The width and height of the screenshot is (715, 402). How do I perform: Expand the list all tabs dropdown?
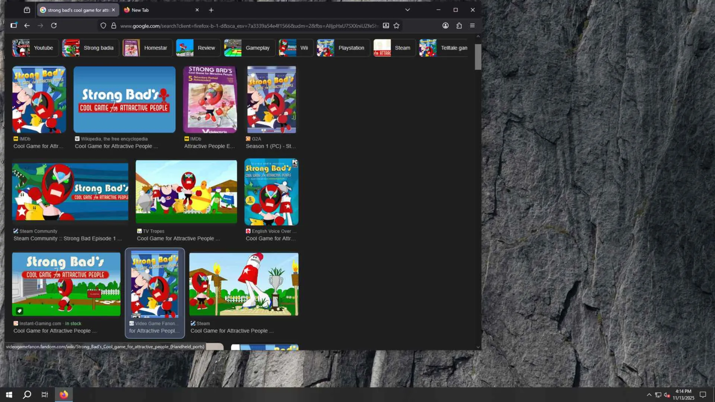(x=407, y=10)
